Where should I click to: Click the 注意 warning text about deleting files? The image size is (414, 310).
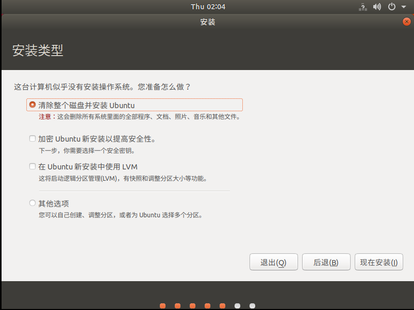139,117
